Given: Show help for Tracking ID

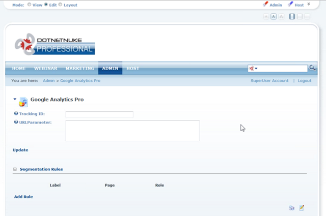Looking at the screenshot, I should (16, 113).
